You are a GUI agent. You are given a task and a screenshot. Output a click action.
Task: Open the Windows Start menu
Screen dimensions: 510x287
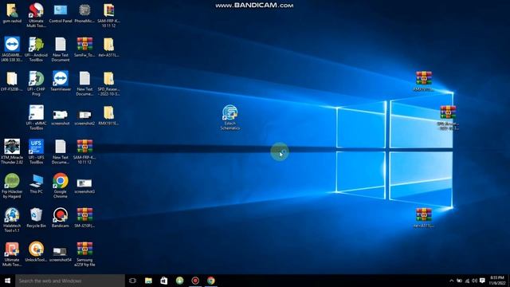(7, 281)
